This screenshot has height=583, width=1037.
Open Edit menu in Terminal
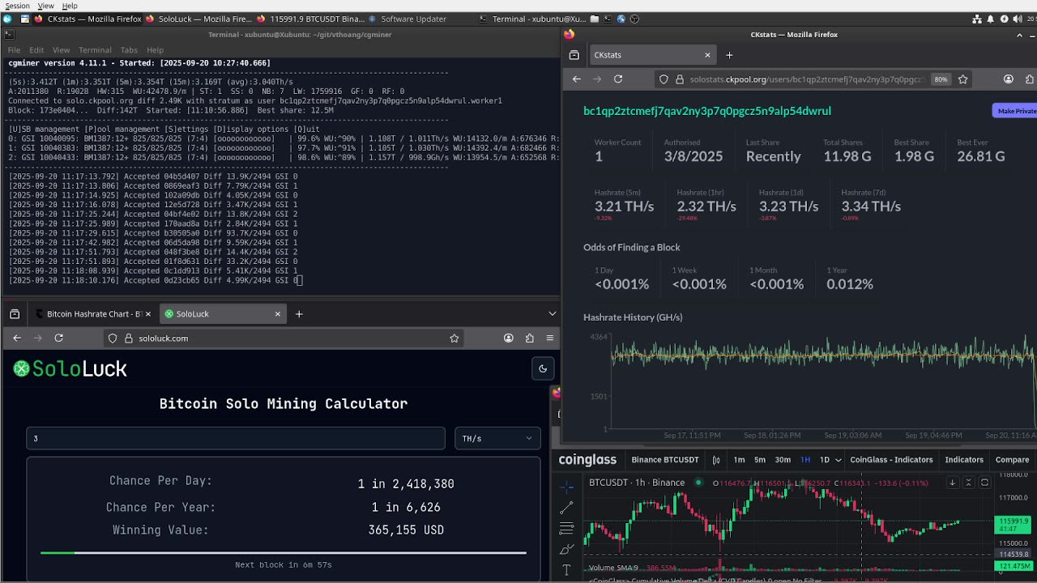(36, 49)
